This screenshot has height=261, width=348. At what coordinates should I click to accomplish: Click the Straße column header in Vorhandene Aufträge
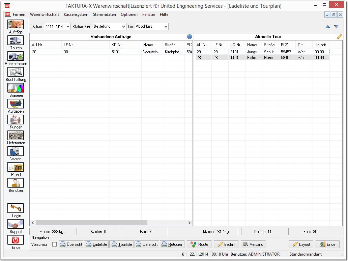point(174,45)
